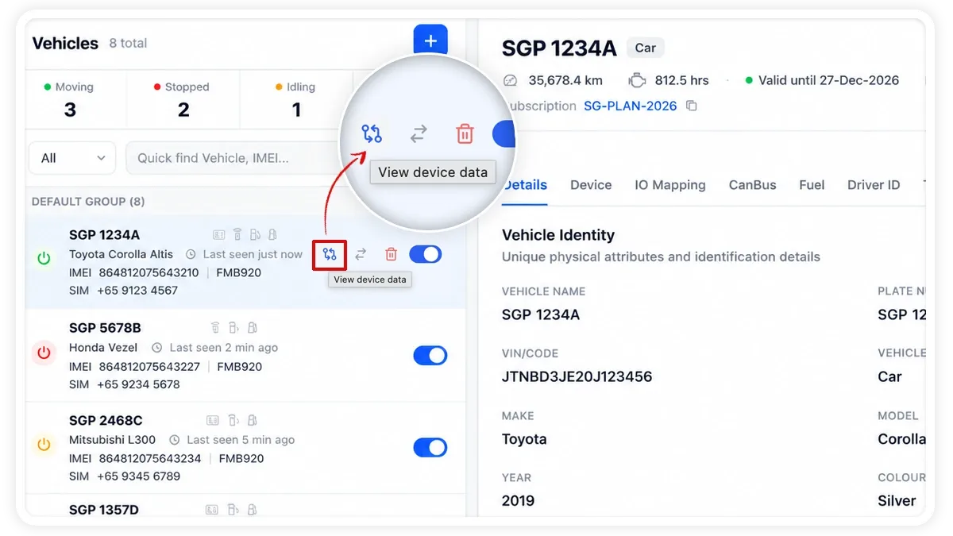Copy subscription ID with the copy icon
The image size is (953, 536).
pos(692,106)
